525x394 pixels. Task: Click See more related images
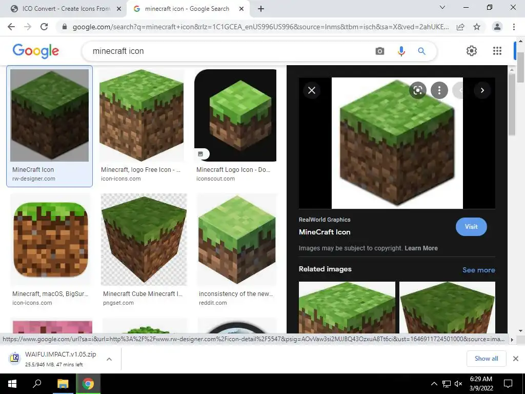[x=478, y=270]
